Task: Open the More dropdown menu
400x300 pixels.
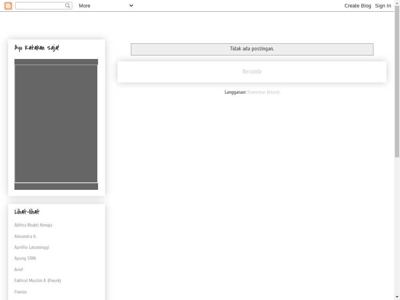Action: click(x=106, y=6)
